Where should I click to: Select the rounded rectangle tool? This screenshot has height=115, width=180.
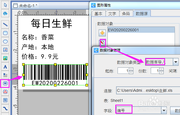pos(5,33)
